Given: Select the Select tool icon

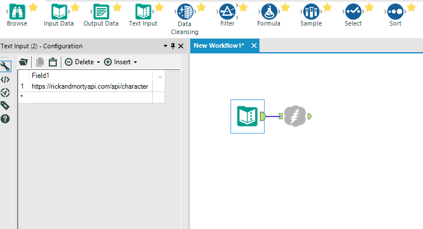Looking at the screenshot, I should [353, 11].
